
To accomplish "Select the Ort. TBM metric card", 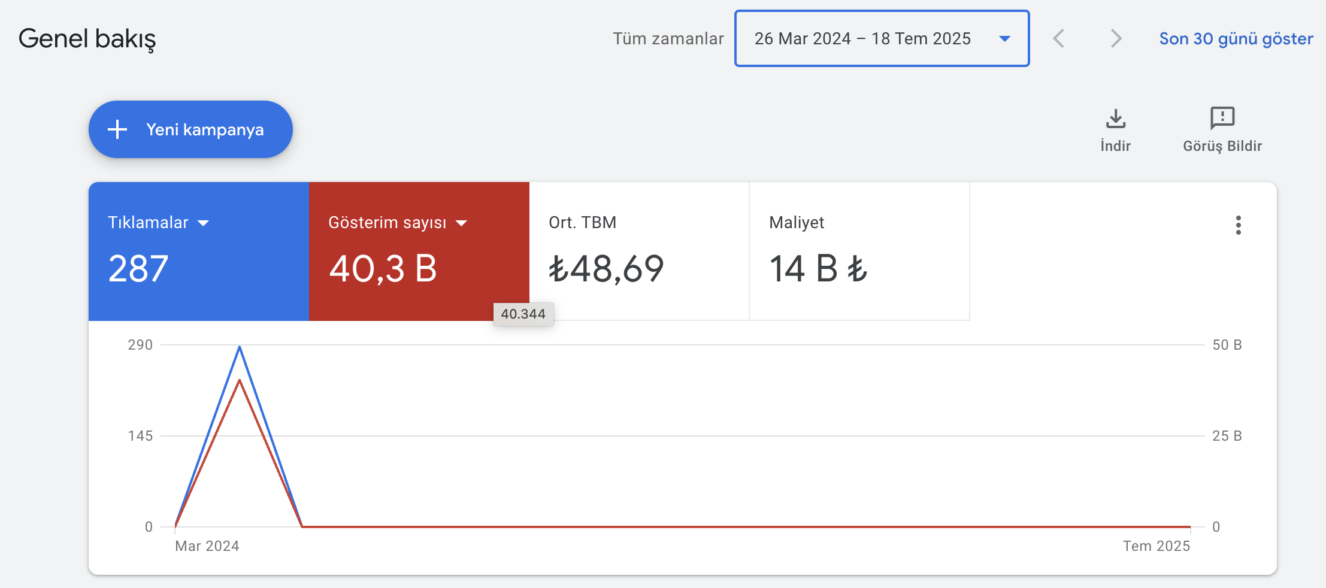I will point(639,251).
